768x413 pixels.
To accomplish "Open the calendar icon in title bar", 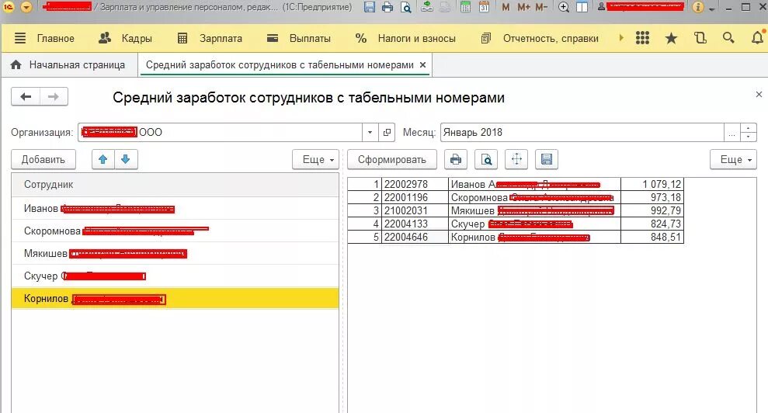I will point(484,7).
